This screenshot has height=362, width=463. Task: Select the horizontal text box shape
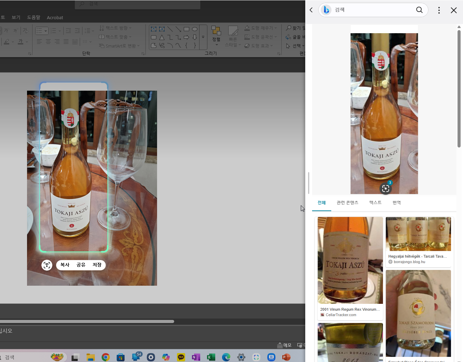coord(154,29)
